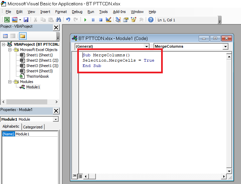Click the Toolbox hammer-and-wrench icon
This screenshot has height=184, width=241.
click(141, 20)
